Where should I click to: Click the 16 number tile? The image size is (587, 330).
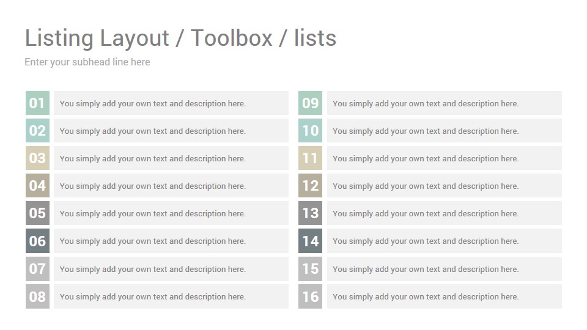click(x=311, y=296)
